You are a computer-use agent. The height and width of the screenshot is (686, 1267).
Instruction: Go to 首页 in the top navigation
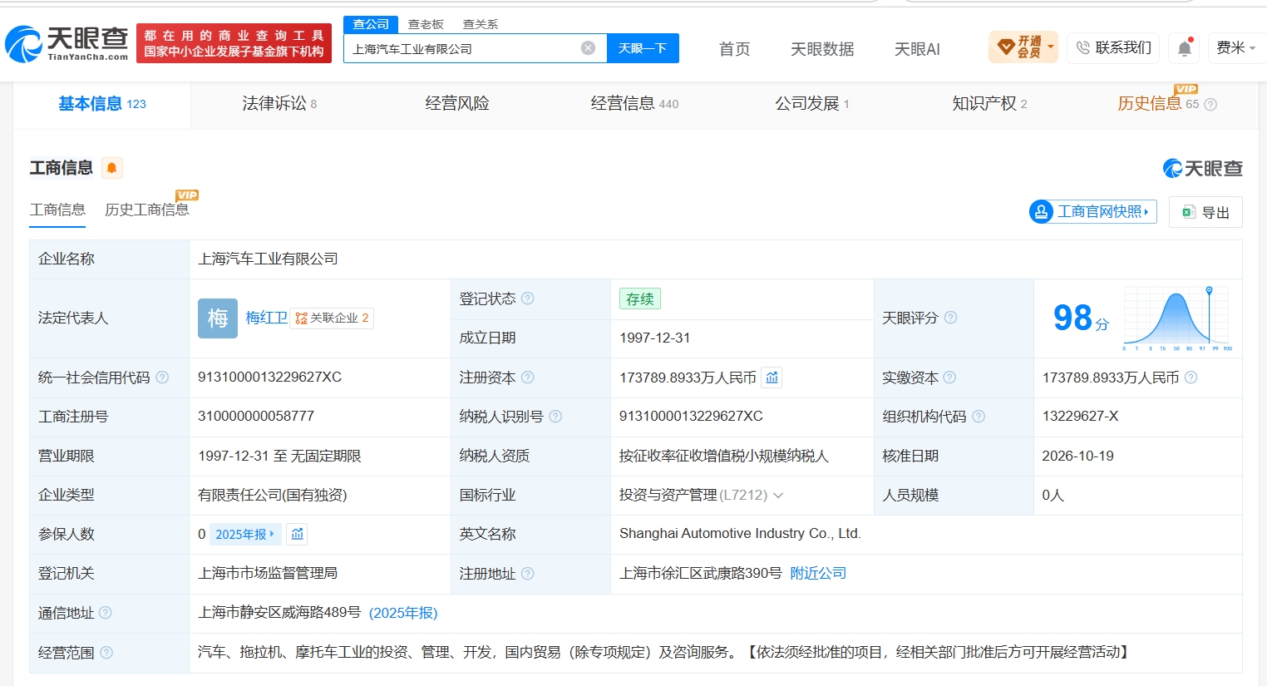pos(734,49)
